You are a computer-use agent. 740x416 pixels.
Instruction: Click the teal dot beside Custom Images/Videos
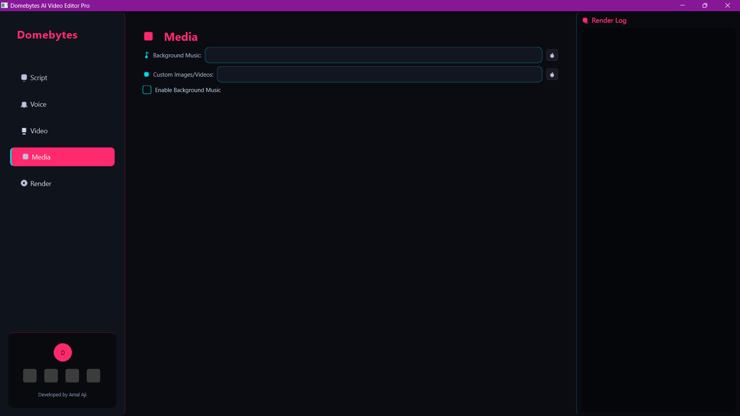point(146,74)
